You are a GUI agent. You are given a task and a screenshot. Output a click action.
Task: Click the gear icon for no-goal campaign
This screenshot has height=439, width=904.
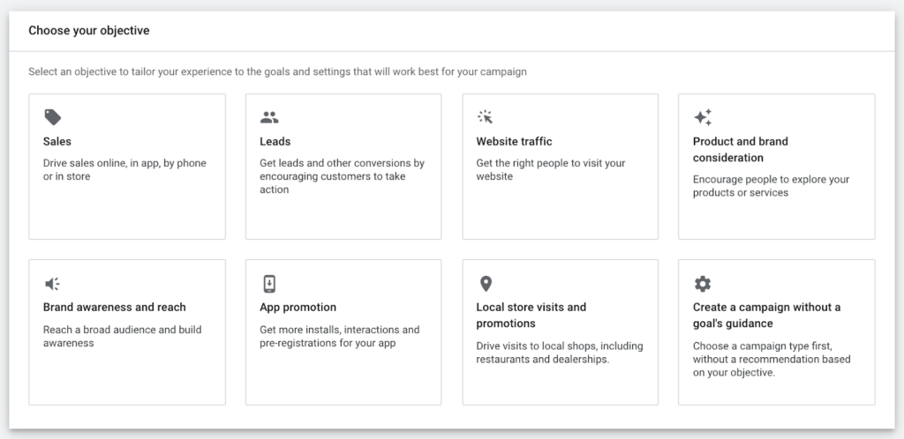click(x=702, y=284)
